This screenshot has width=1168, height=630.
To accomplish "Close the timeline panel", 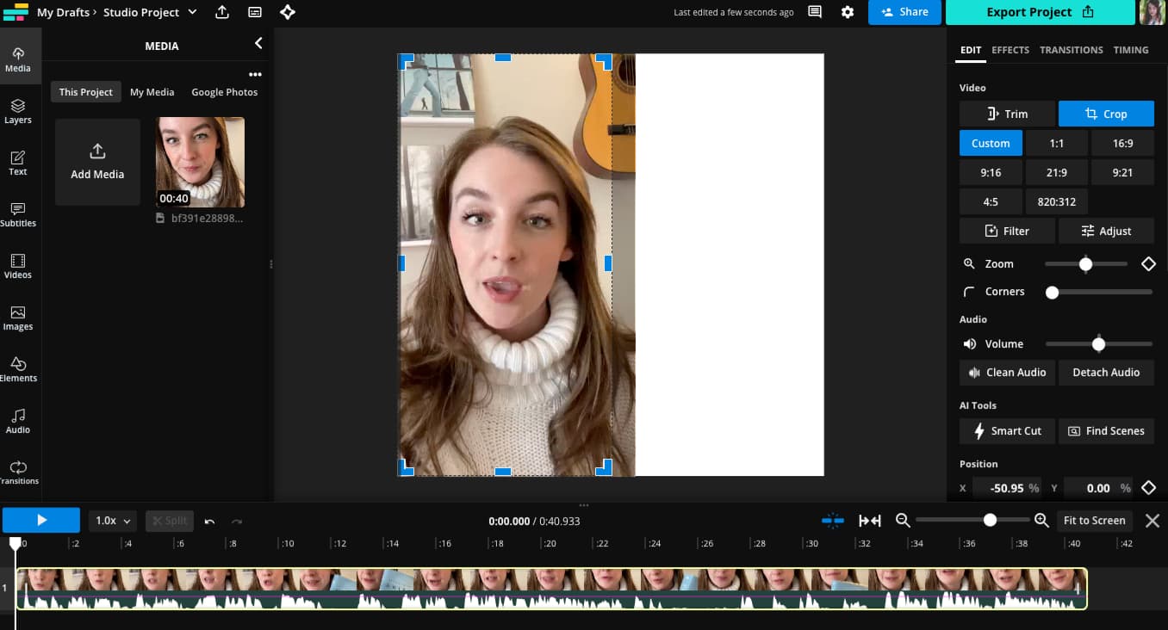I will (x=1152, y=521).
